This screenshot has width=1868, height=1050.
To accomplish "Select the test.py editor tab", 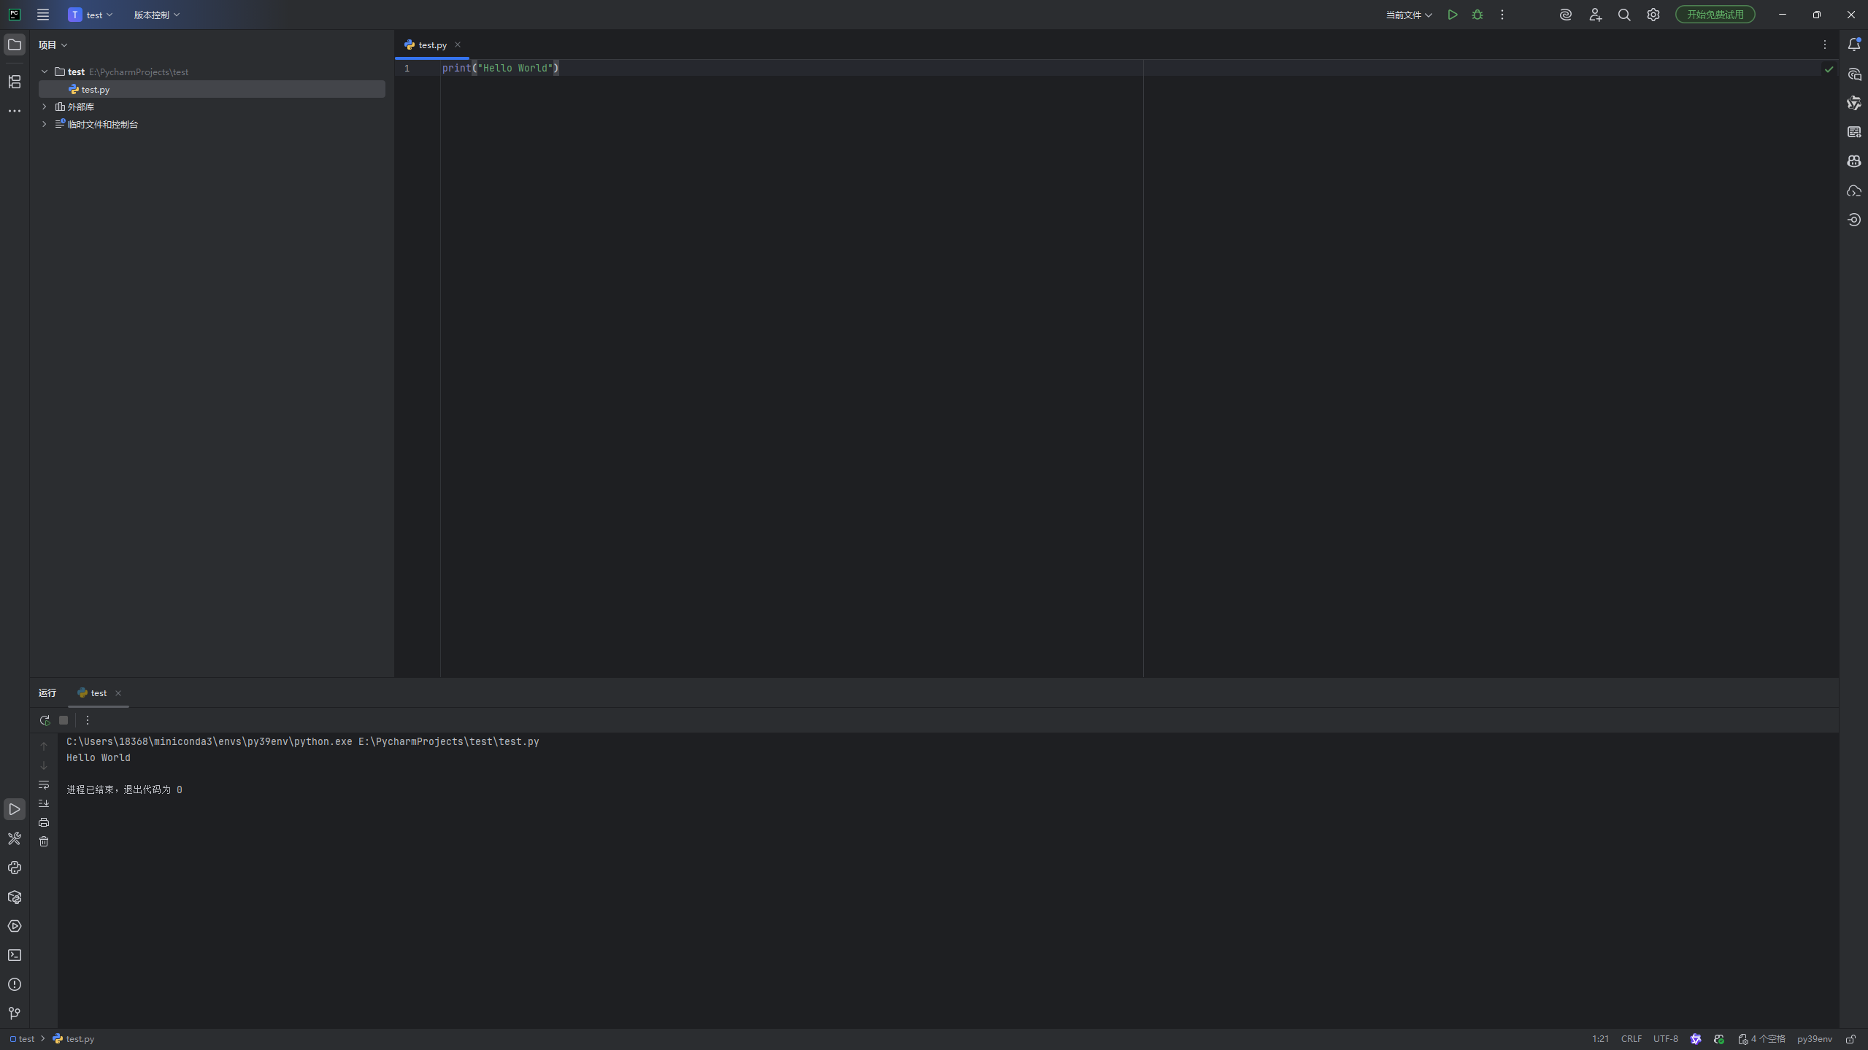I will (432, 45).
